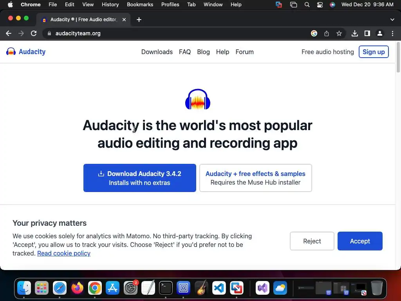401x301 pixels.
Task: Open Finder from the dock
Action: tap(24, 288)
